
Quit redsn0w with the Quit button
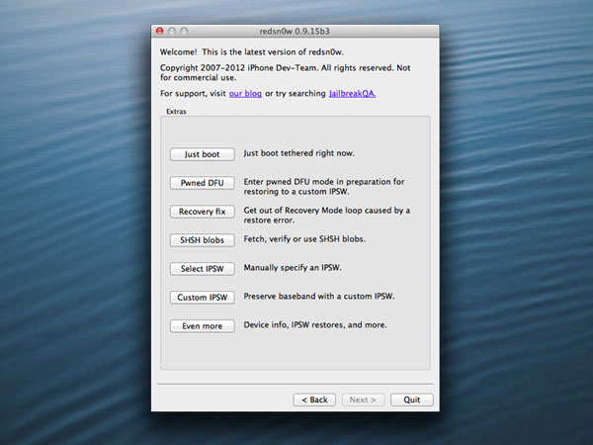coord(411,400)
